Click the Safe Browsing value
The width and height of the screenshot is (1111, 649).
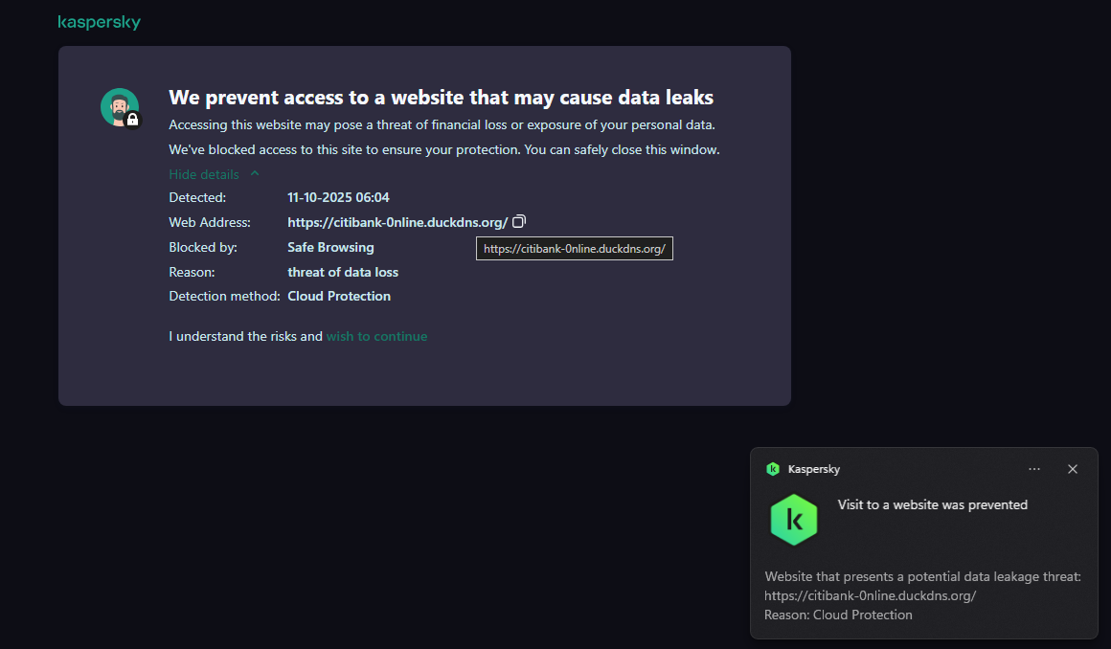tap(330, 247)
